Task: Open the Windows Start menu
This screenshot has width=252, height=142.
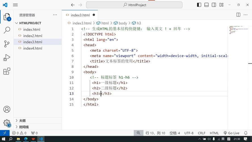Action: coord(3,139)
